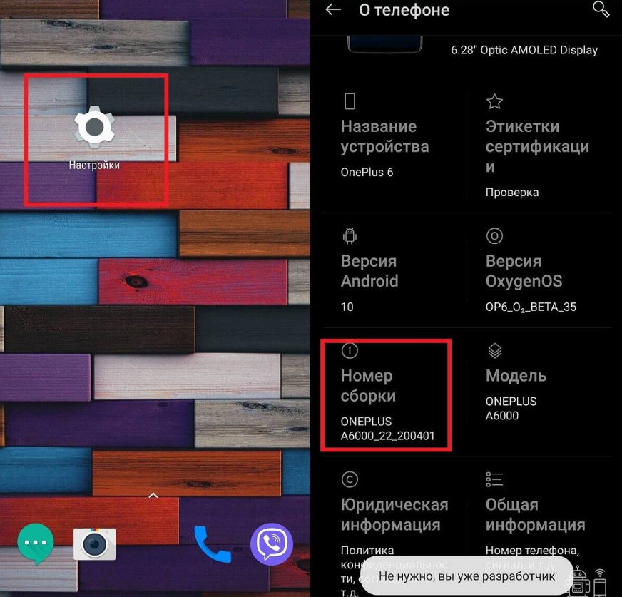Tap Android robot icon above Версия Android
The height and width of the screenshot is (597, 622).
coord(350,236)
